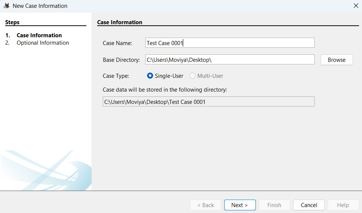Select the Single-User case type
The width and height of the screenshot is (362, 213).
(150, 76)
